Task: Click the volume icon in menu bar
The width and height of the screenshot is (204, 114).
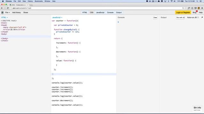Action: [175, 1]
